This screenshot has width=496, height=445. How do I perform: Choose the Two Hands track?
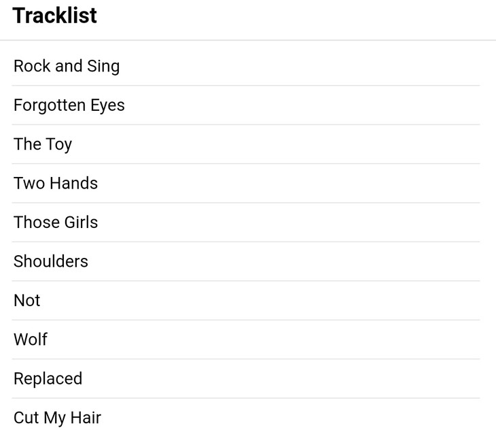56,183
